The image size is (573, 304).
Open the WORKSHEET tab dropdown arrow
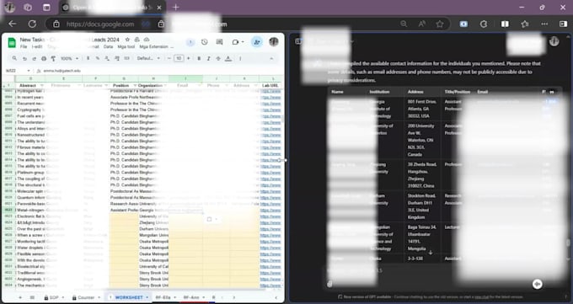point(147,297)
